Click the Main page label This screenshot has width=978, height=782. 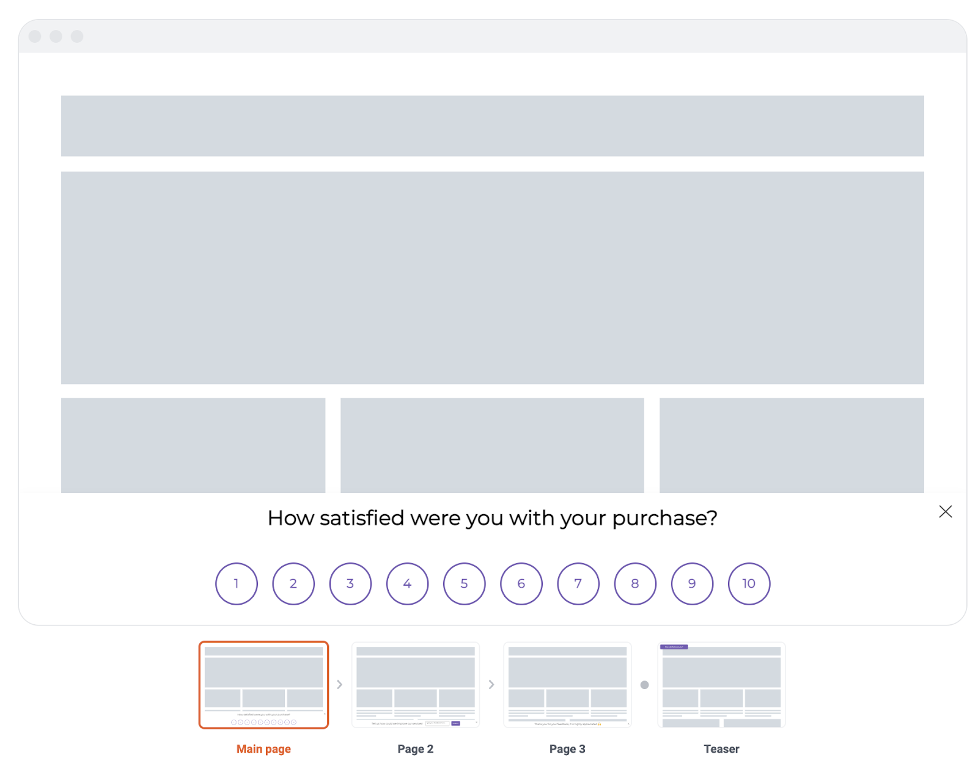pyautogui.click(x=263, y=749)
